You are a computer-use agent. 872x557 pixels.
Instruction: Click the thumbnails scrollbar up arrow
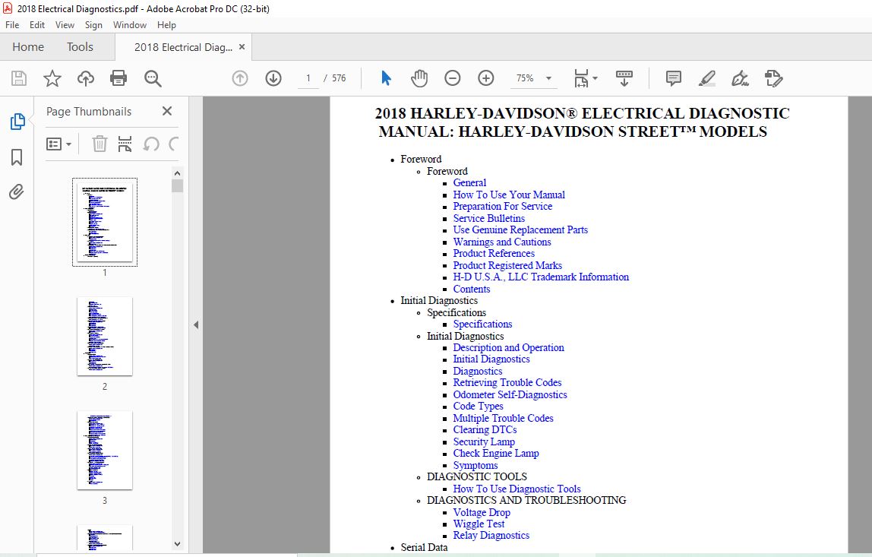[178, 173]
